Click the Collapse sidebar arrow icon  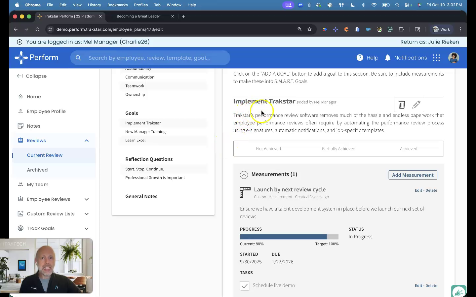[x=20, y=76]
